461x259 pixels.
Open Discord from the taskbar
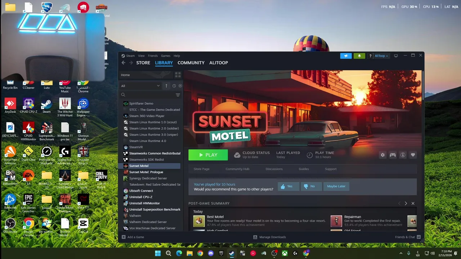pos(211,253)
